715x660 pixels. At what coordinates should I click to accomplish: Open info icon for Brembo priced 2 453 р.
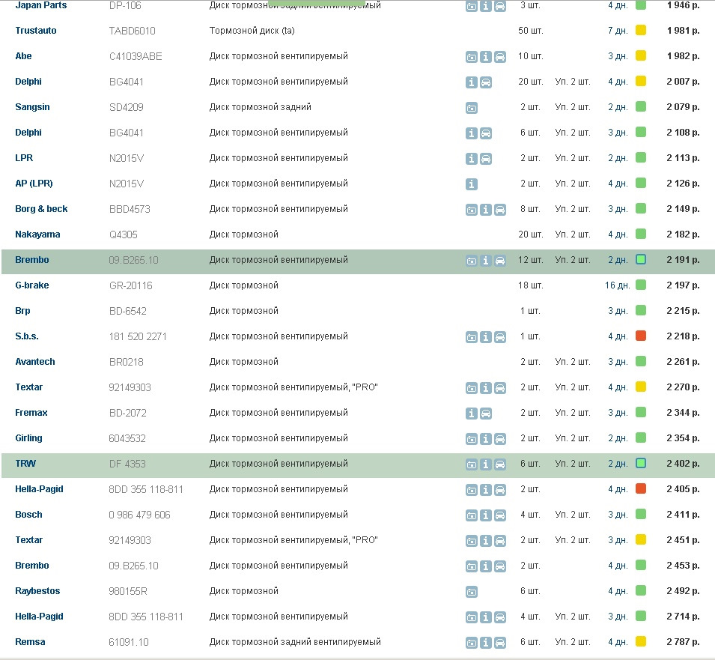(486, 566)
